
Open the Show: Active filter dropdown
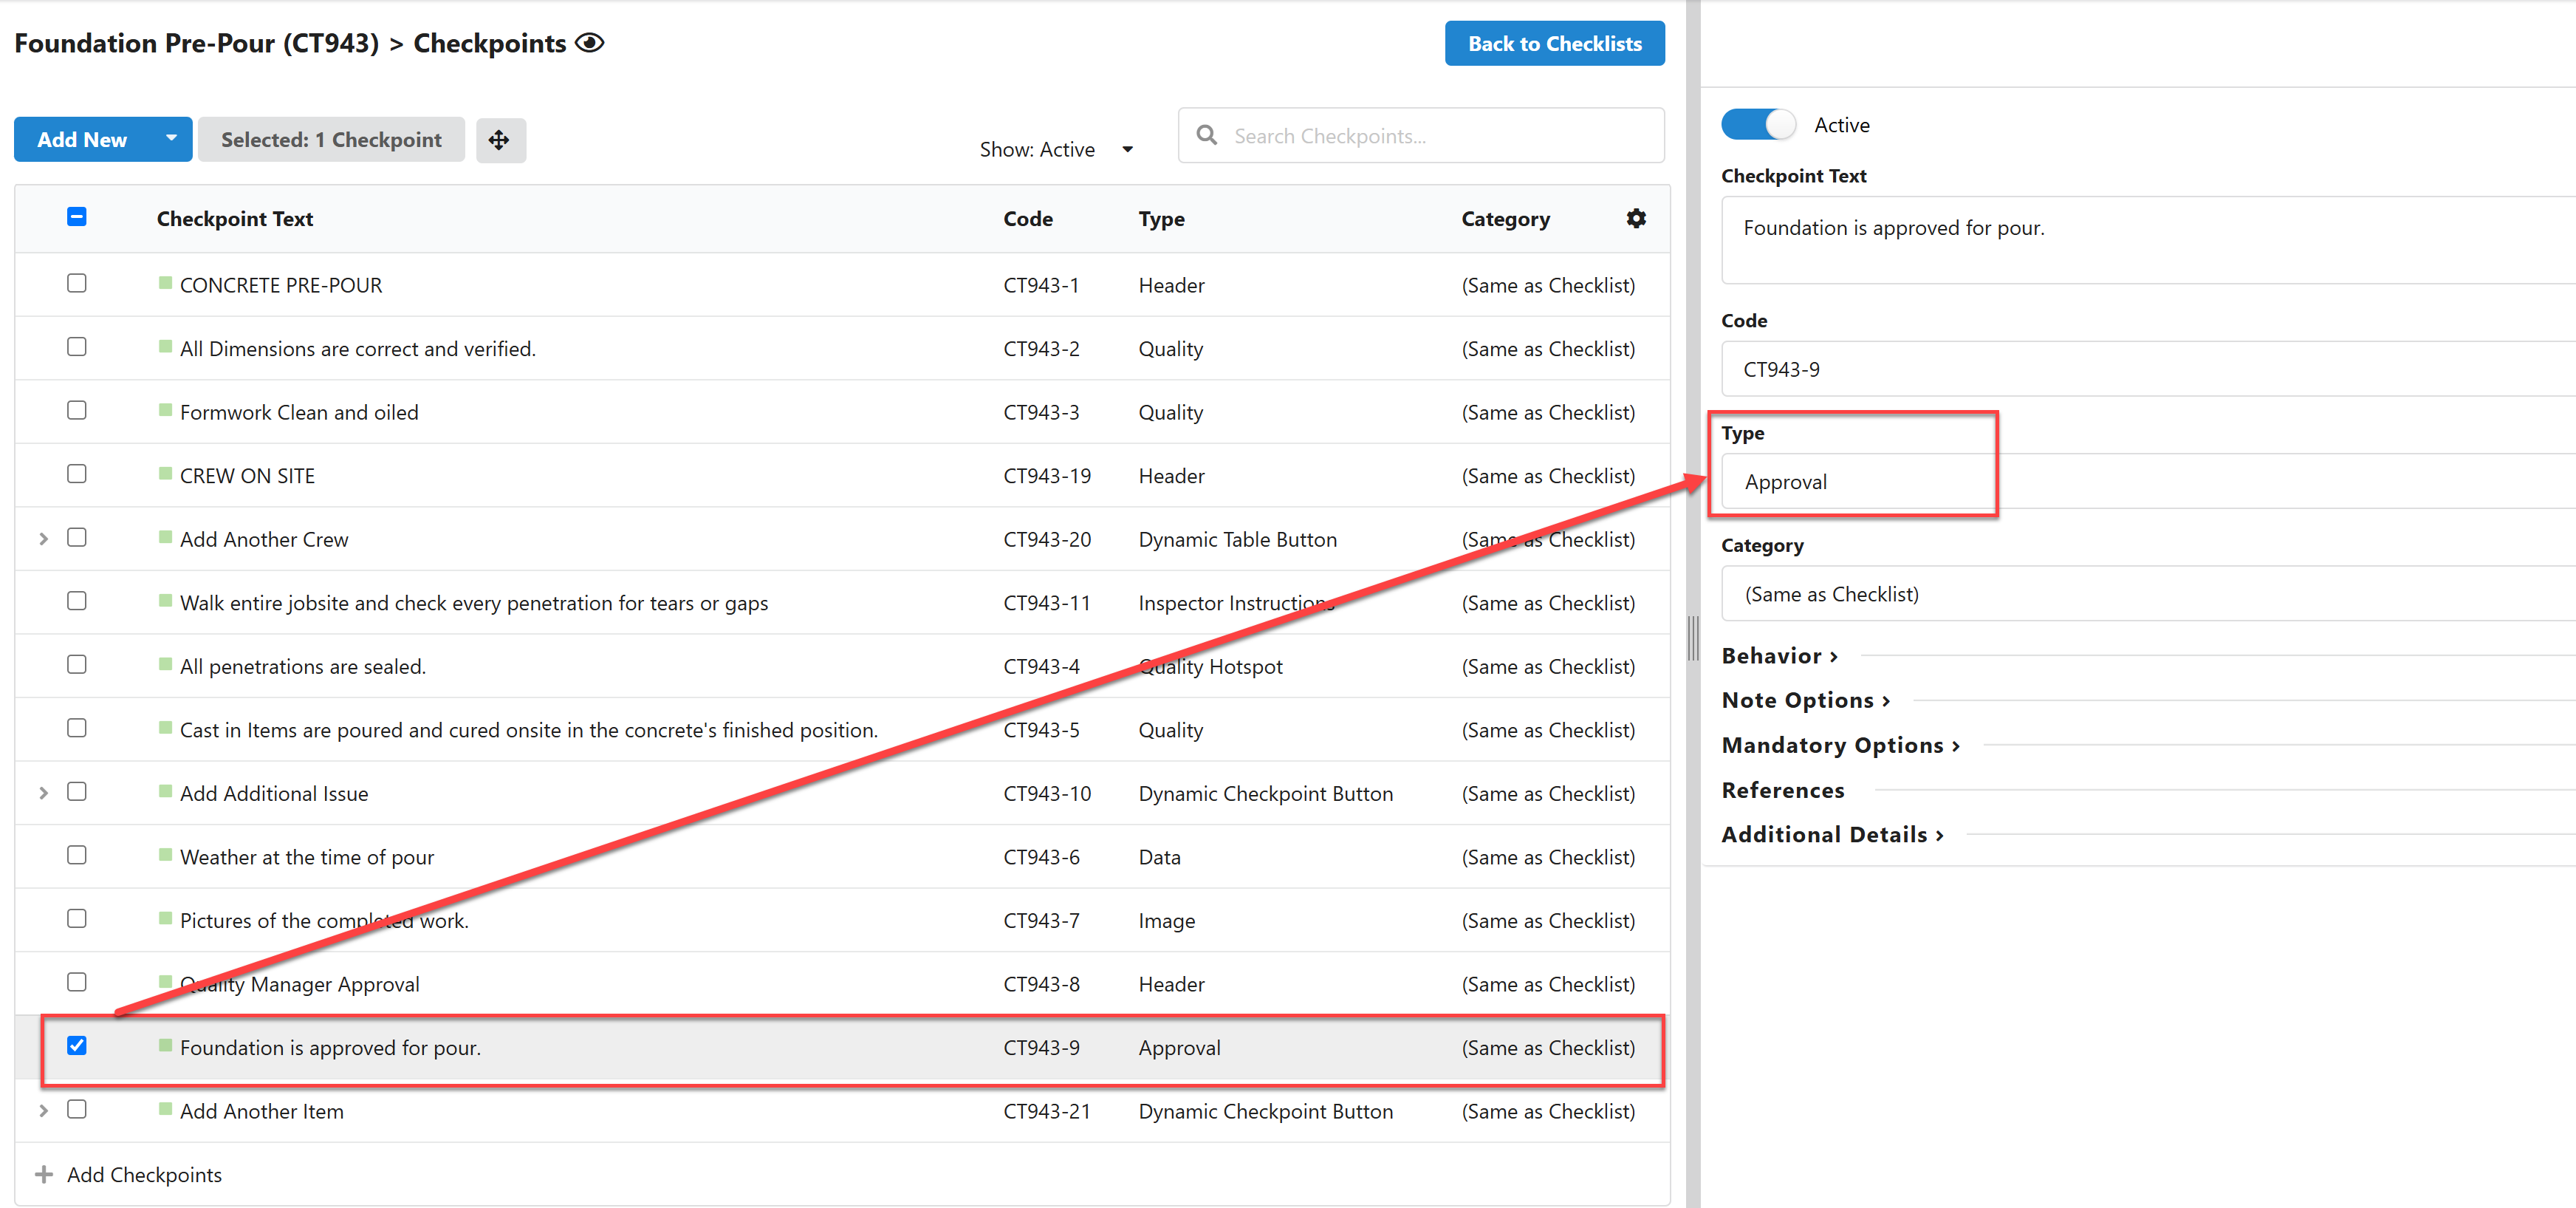(1056, 150)
